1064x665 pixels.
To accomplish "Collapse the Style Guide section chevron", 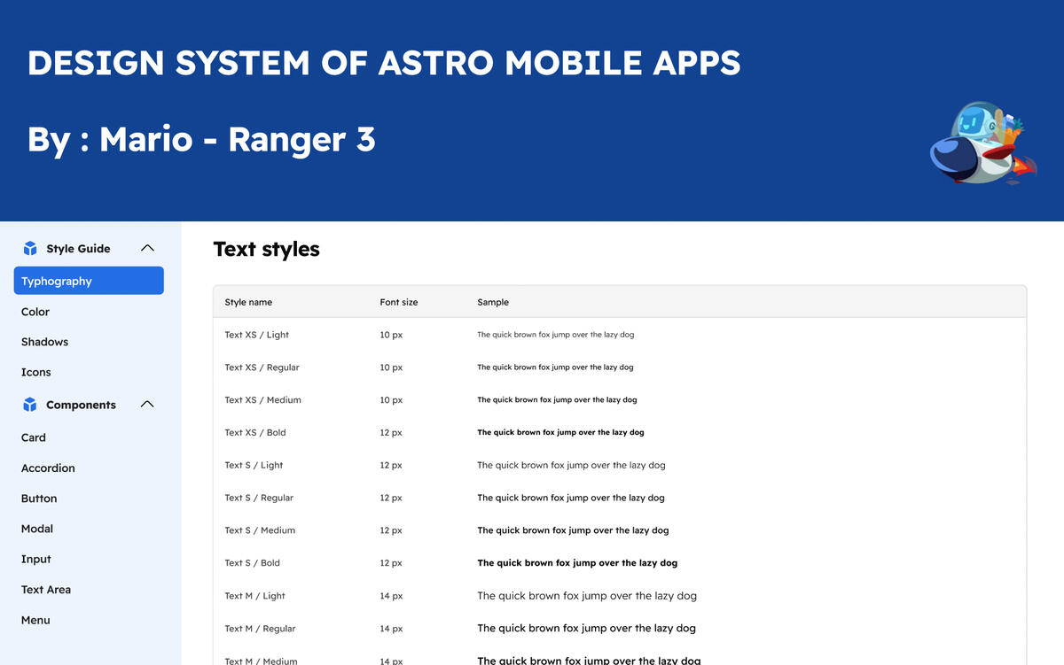I will tap(148, 249).
